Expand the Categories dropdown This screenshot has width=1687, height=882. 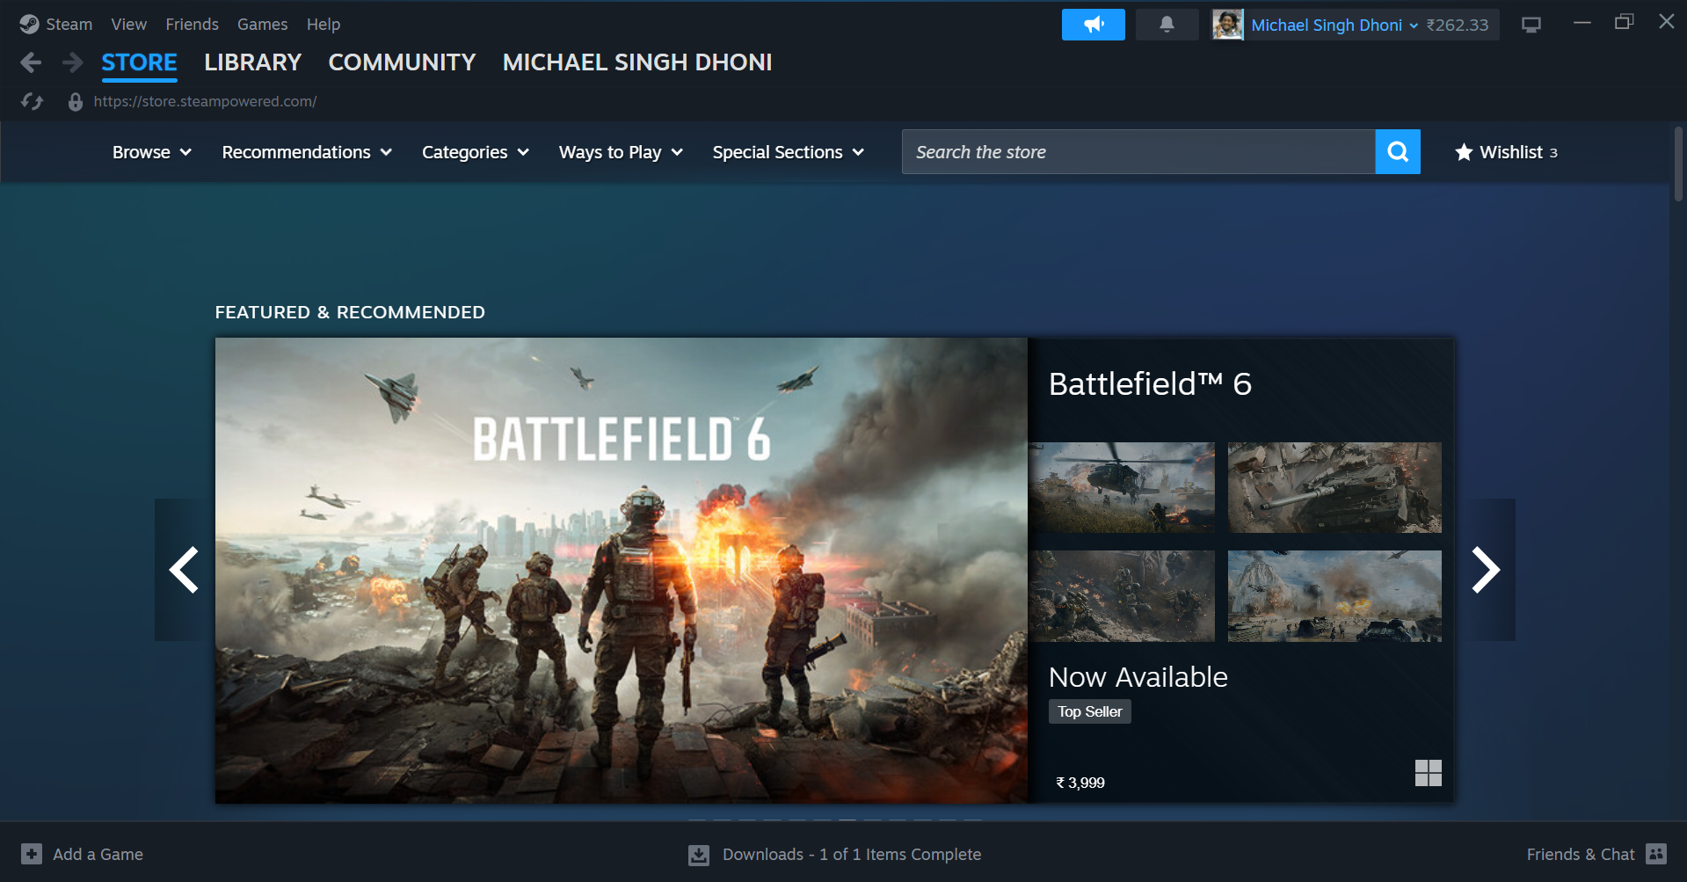coord(475,152)
